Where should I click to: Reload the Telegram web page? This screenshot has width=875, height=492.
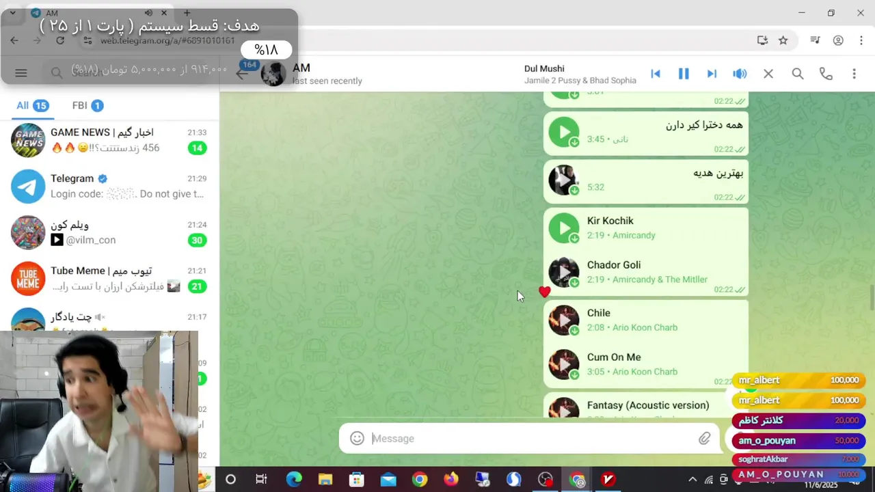click(x=60, y=40)
